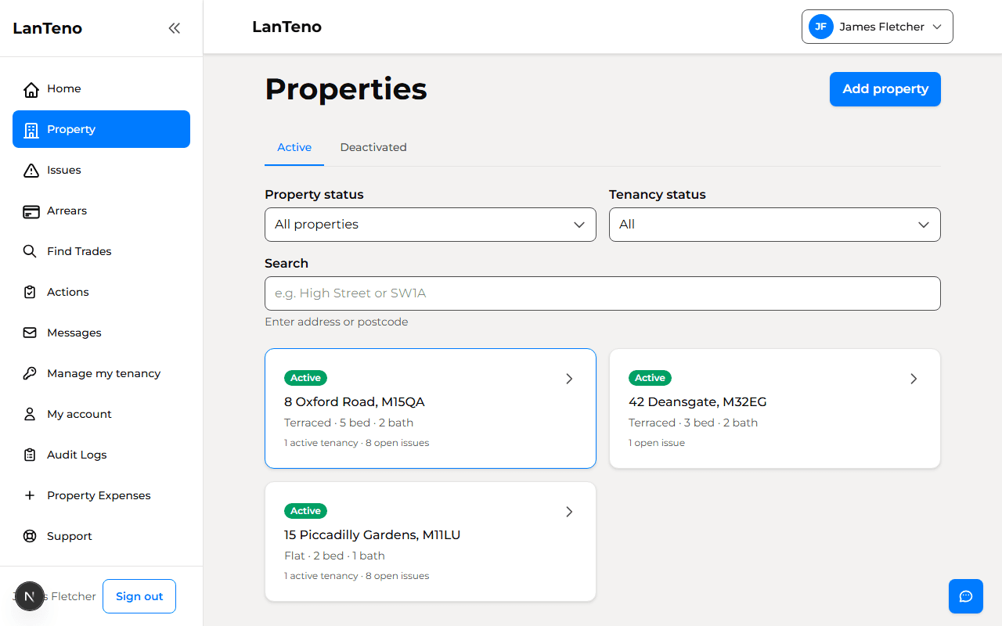Click tenancy and issues text on Piccadilly Gardens card

coord(356,576)
